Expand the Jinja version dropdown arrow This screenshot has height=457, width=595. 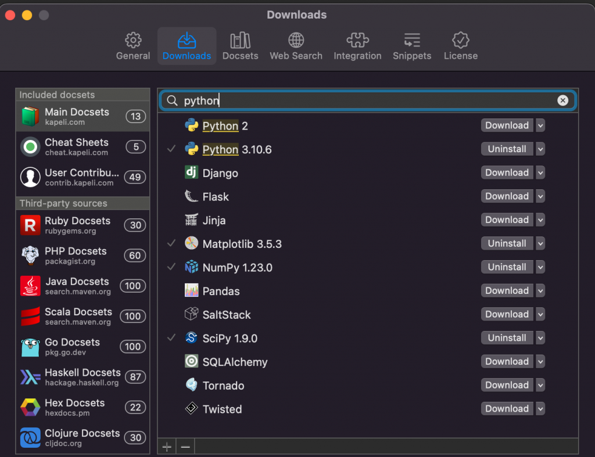tap(540, 219)
